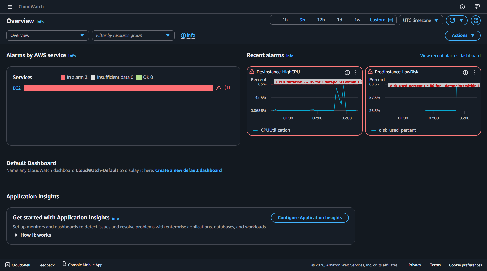Open refresh interval options dropdown arrow

click(462, 20)
